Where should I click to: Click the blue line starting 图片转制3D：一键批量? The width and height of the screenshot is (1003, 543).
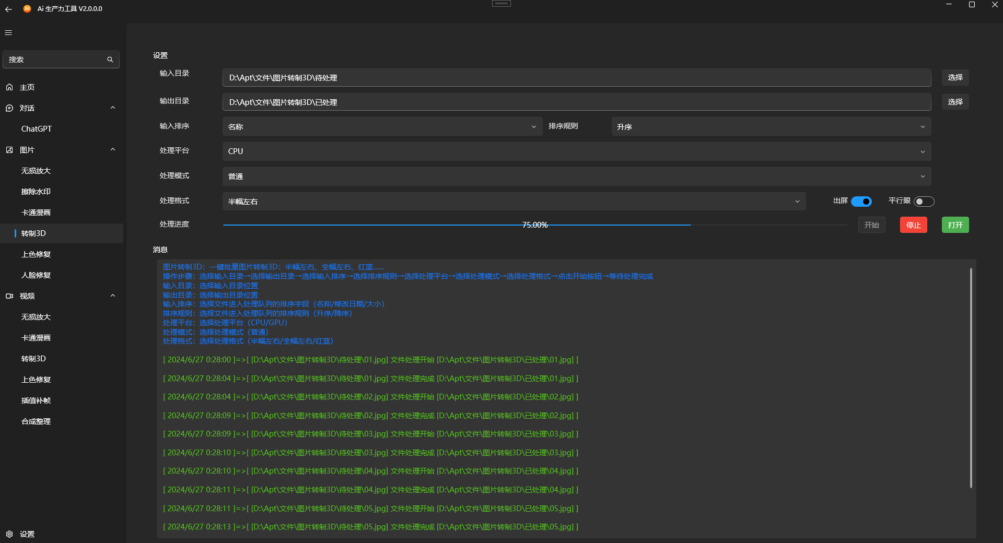pyautogui.click(x=274, y=267)
